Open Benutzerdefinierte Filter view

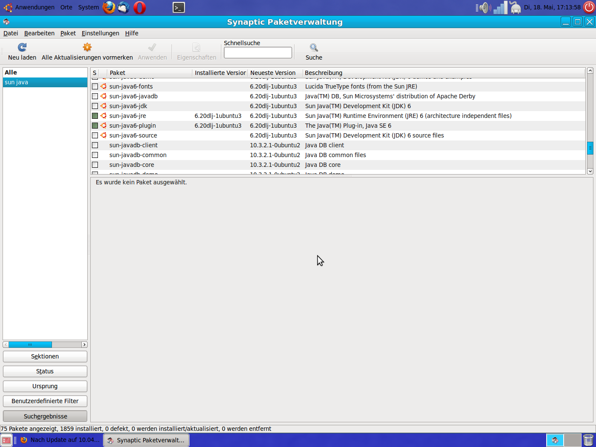tap(45, 401)
